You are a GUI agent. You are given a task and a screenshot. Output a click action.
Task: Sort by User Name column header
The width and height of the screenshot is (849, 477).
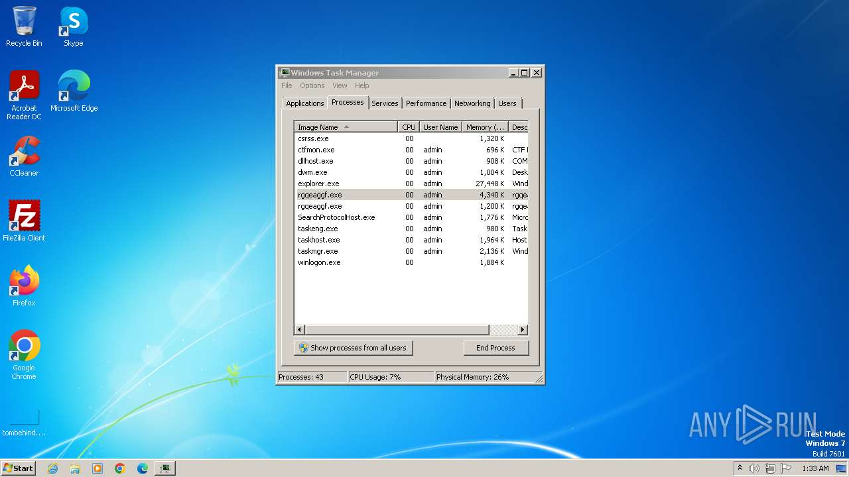coord(440,127)
